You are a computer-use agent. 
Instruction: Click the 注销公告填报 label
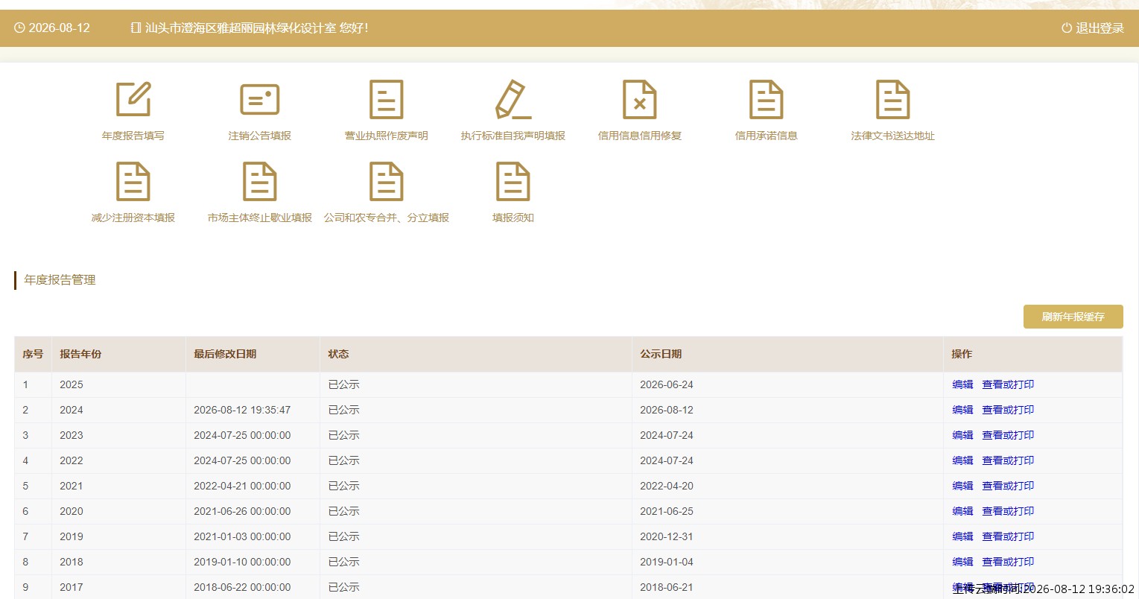(x=260, y=136)
